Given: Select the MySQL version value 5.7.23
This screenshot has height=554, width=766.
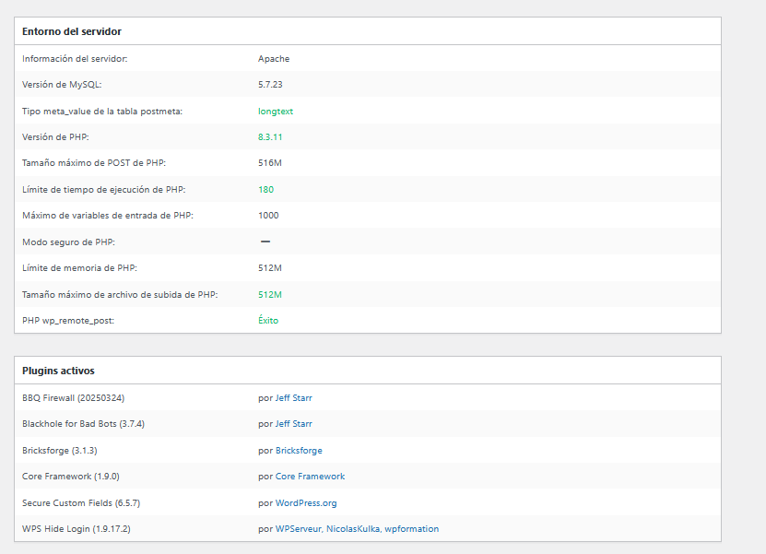Looking at the screenshot, I should pos(270,85).
